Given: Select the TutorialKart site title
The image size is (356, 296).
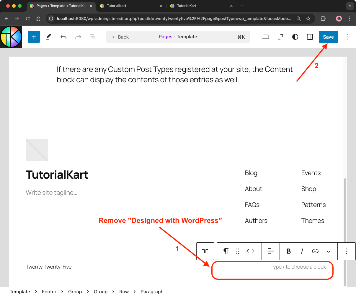Looking at the screenshot, I should coord(57,175).
